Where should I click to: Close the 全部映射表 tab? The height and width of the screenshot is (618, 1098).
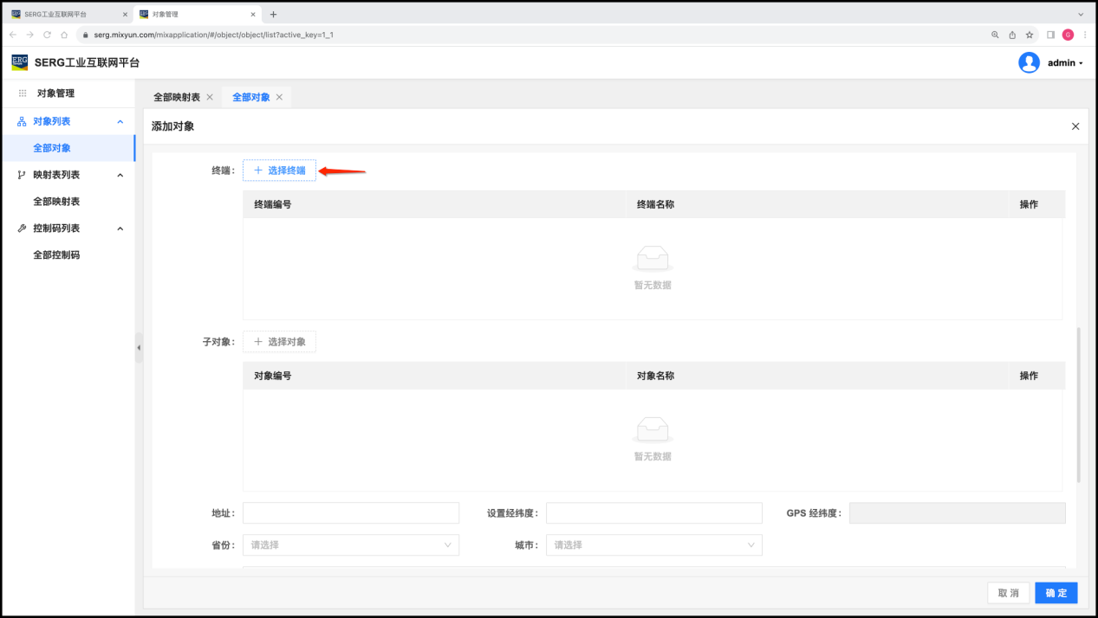tap(210, 98)
